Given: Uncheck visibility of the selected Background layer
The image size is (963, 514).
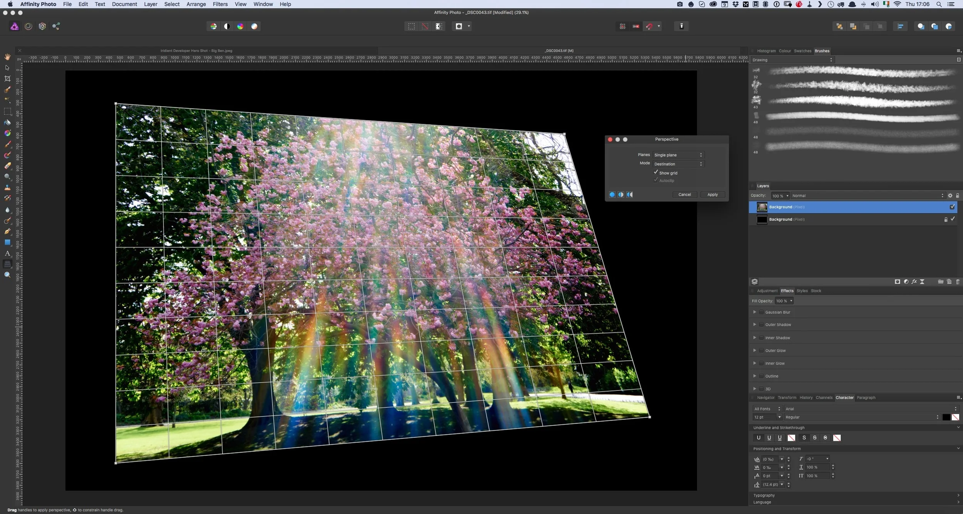Looking at the screenshot, I should 952,207.
